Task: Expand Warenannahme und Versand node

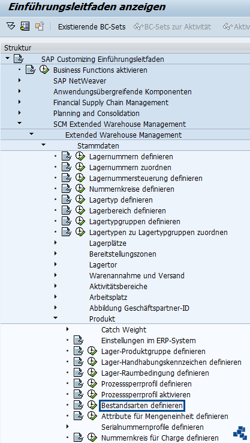Action: click(56, 275)
